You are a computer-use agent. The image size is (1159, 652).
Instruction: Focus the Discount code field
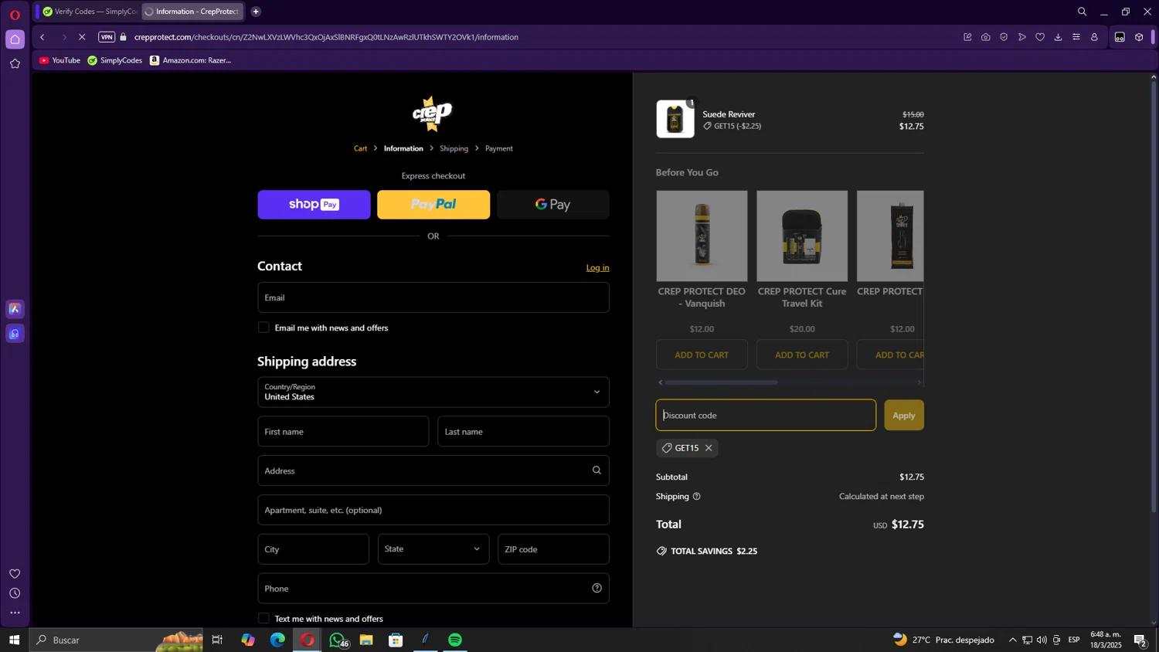766,416
